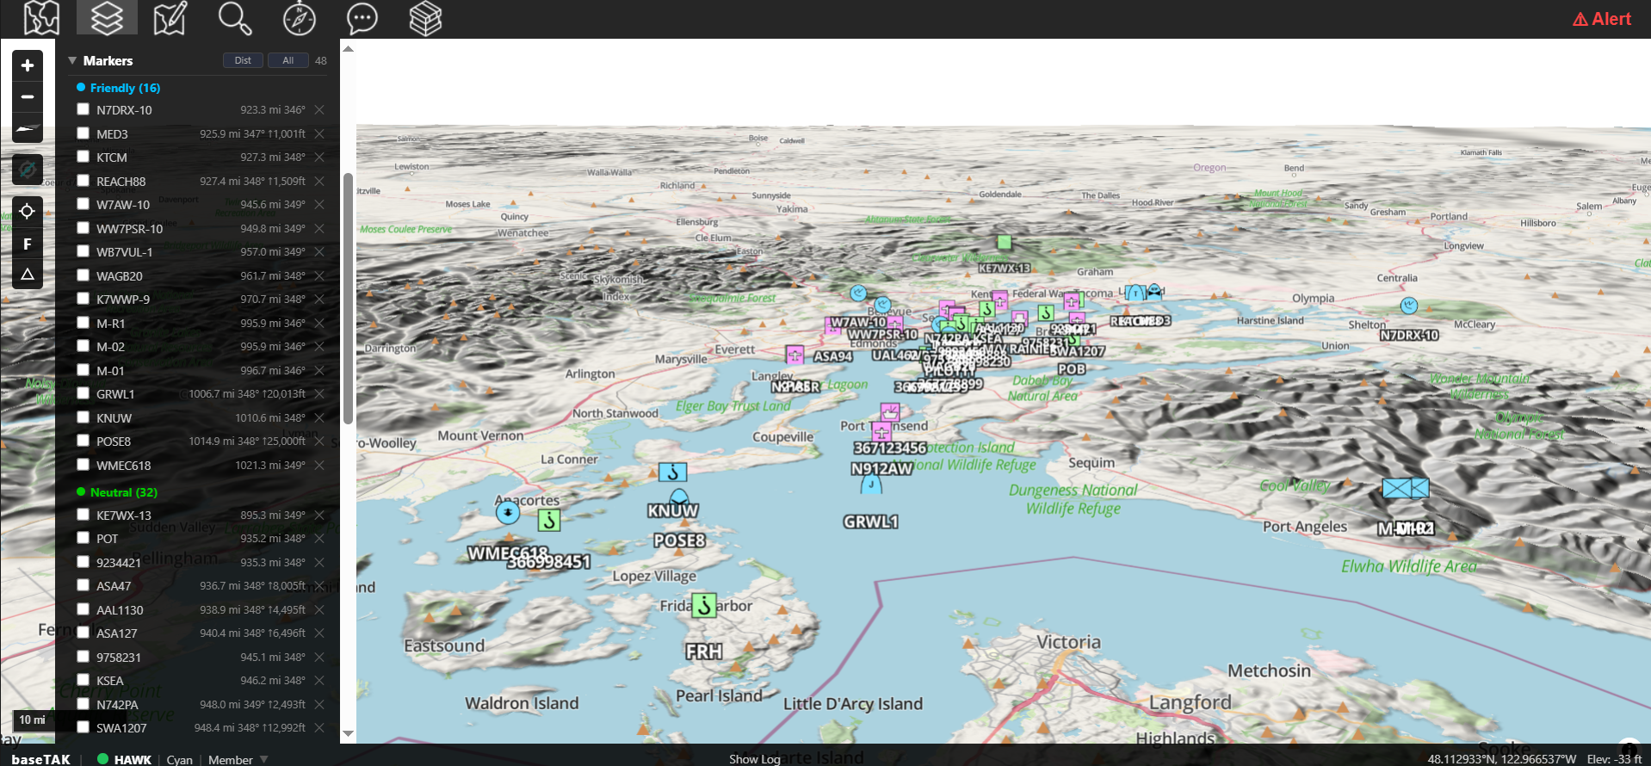This screenshot has width=1651, height=766.
Task: Click the GRWL1 aircraft marker on map
Action: 872,484
